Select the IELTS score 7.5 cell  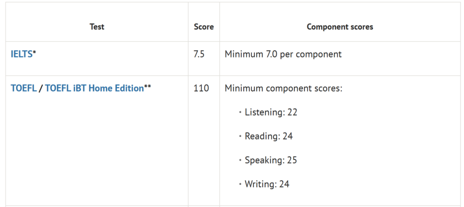(199, 55)
